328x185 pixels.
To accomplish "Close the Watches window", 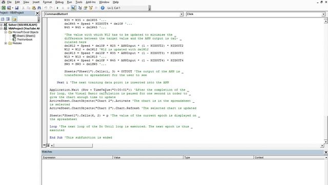I will coord(326,152).
